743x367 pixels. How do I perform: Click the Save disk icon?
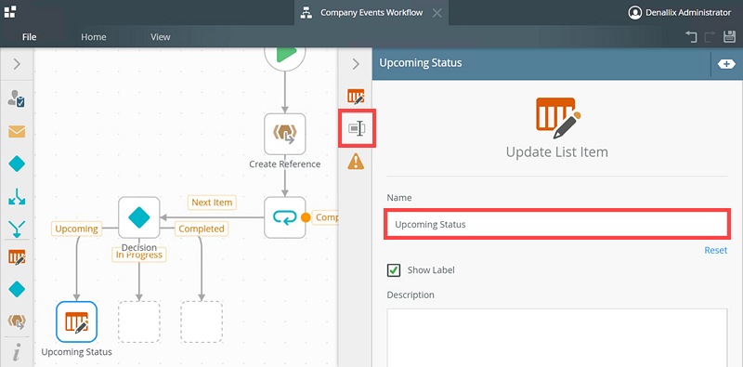[x=729, y=37]
